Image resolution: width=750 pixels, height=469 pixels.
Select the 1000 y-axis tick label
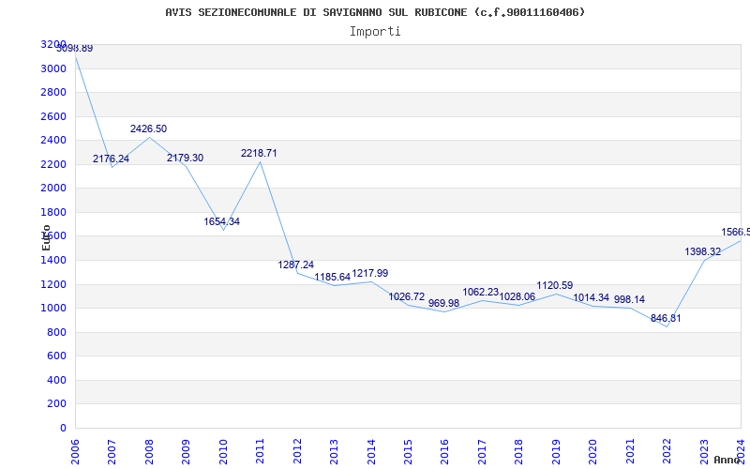click(53, 309)
